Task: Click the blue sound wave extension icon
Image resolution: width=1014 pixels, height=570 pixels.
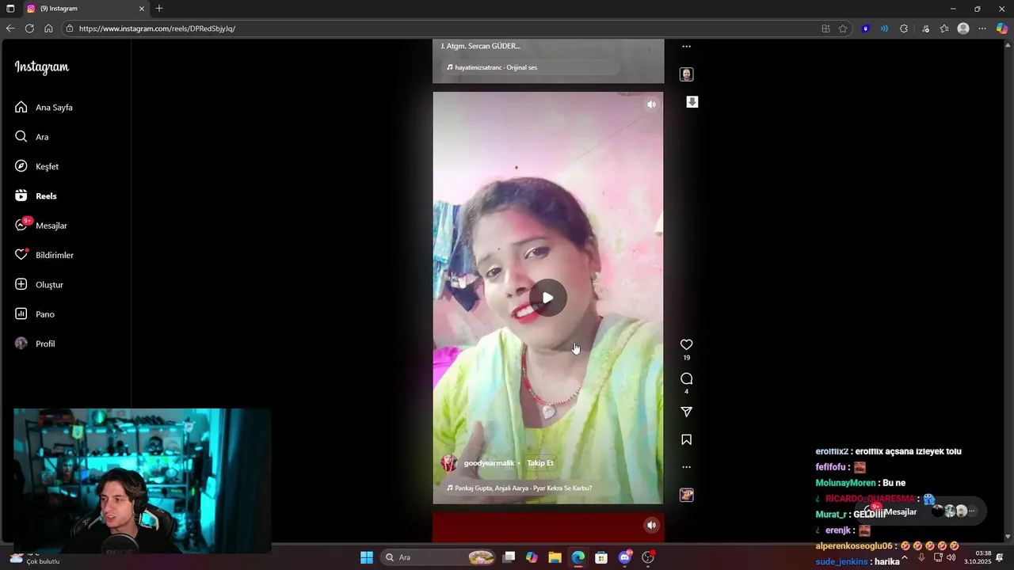Action: pos(884,28)
